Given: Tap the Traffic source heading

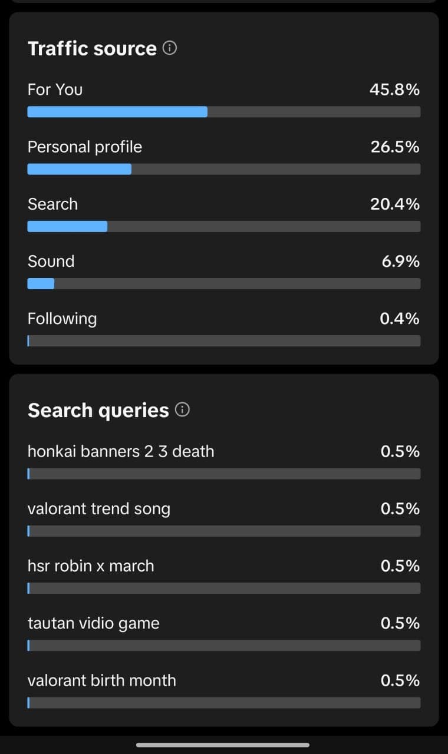Looking at the screenshot, I should coord(92,48).
